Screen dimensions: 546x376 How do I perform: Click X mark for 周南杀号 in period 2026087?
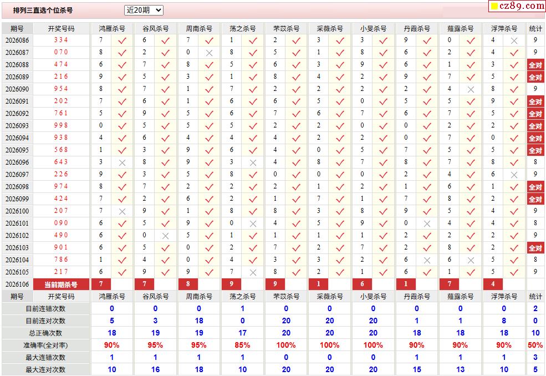click(209, 53)
